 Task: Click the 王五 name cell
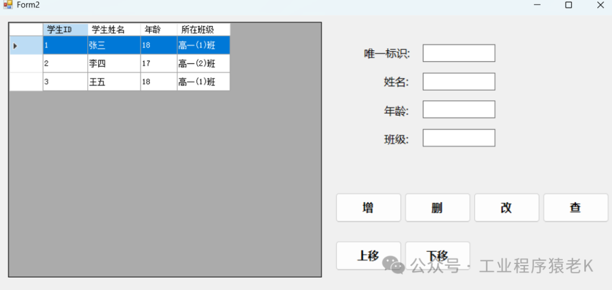click(114, 82)
